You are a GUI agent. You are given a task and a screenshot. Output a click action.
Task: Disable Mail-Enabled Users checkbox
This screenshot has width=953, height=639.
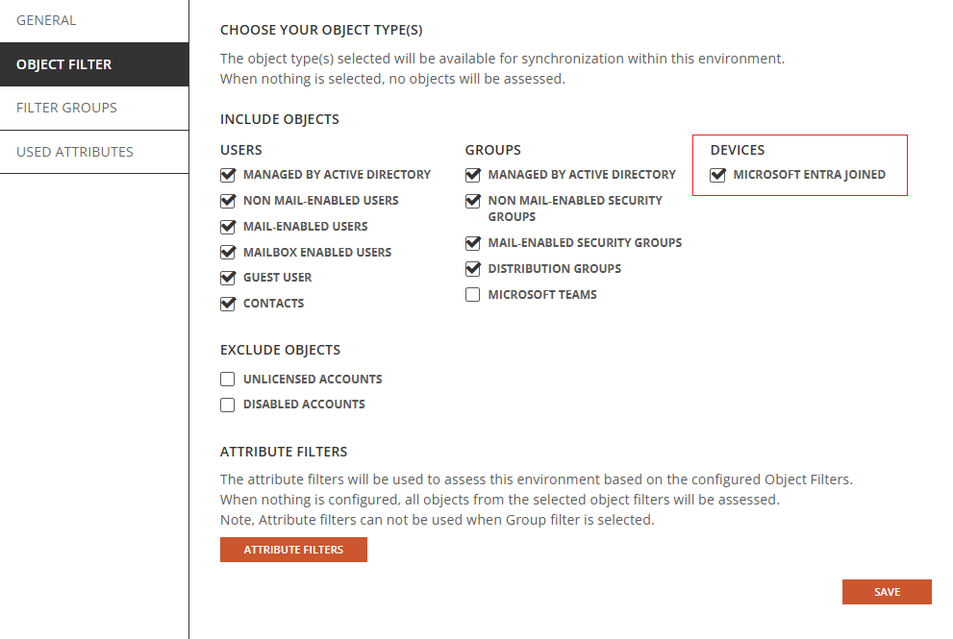pos(228,227)
